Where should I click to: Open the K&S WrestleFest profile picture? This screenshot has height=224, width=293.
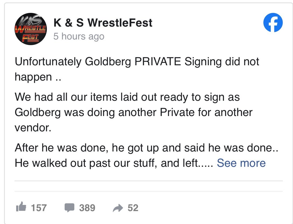click(30, 29)
